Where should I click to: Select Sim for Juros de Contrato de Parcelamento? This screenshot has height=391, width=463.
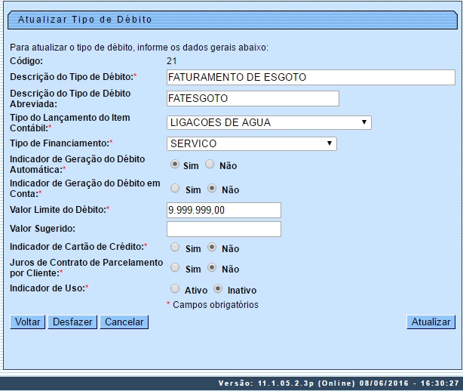pyautogui.click(x=175, y=267)
